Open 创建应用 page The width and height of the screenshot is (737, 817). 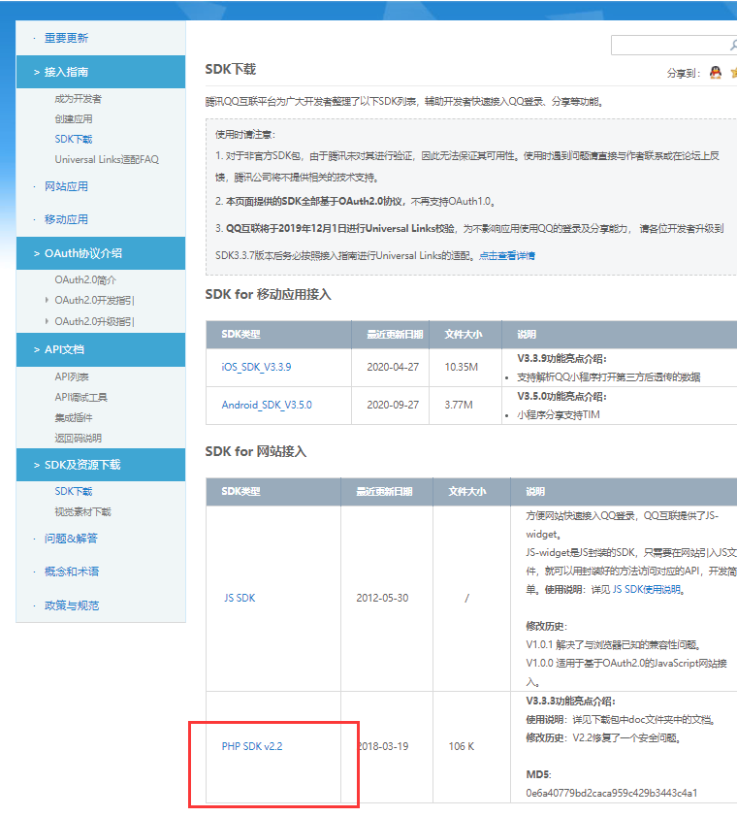tap(74, 118)
